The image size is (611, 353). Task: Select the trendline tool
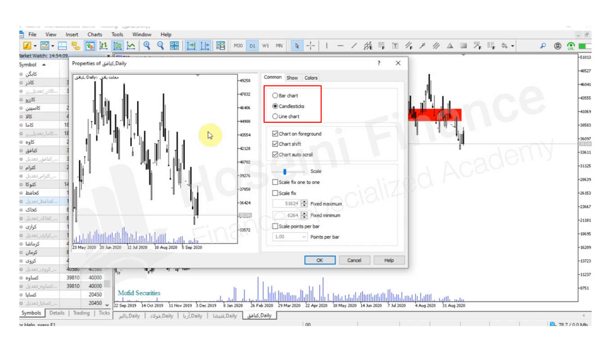tap(354, 46)
